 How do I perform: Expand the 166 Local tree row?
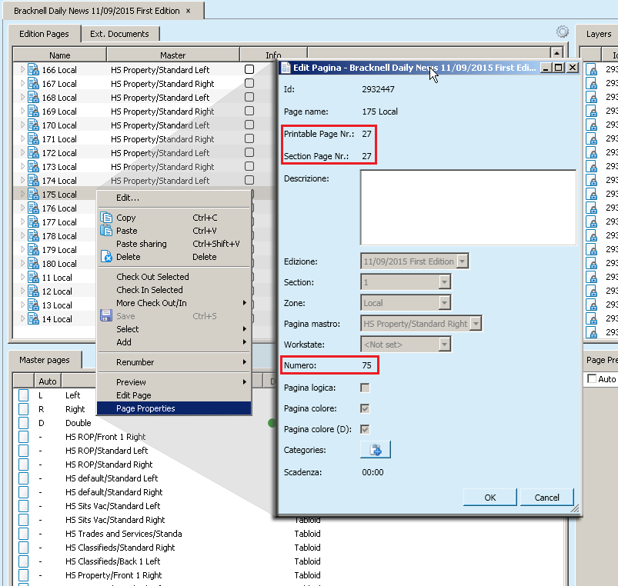tap(22, 69)
